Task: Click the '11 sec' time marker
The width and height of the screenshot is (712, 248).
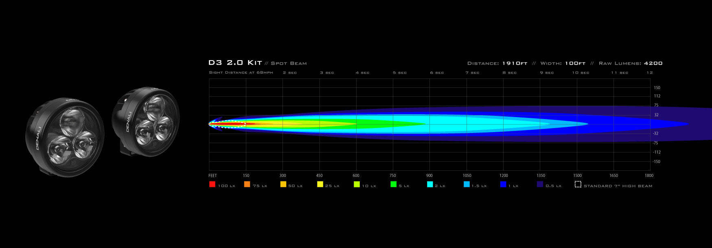Action: tap(620, 72)
